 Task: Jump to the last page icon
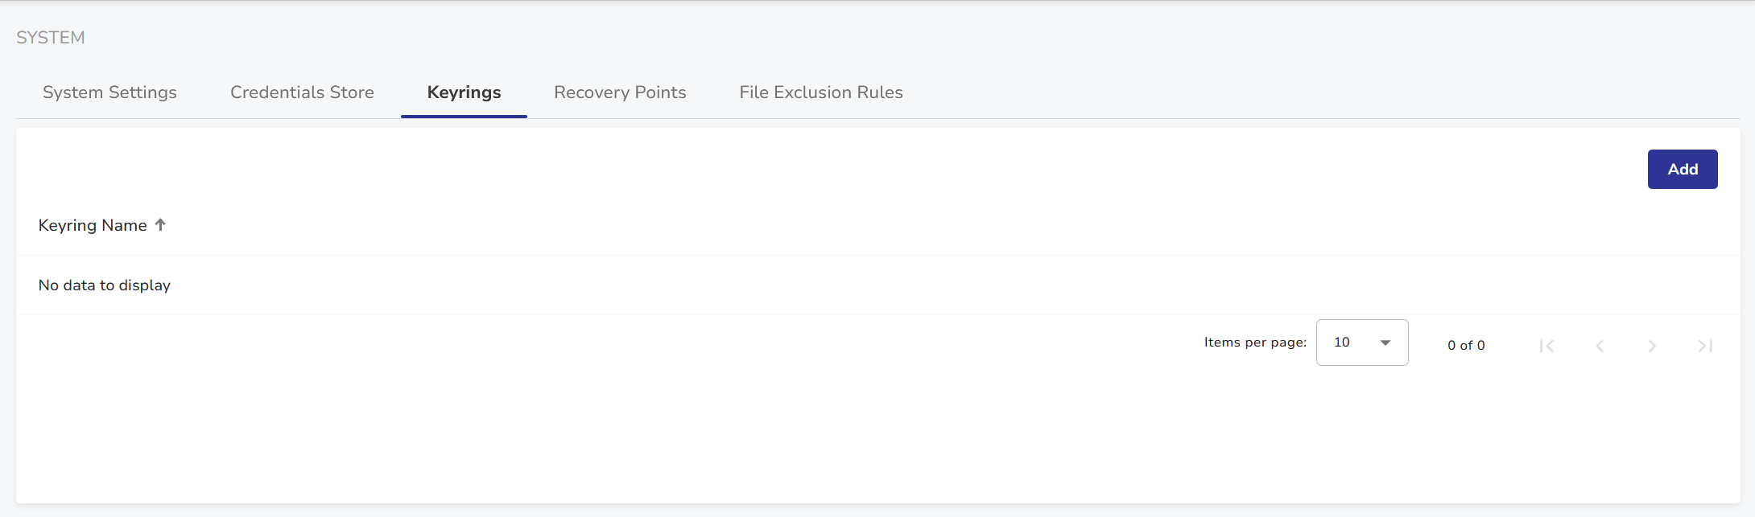[1705, 346]
